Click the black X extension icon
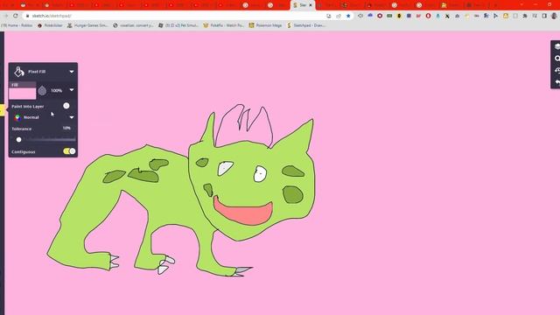This screenshot has width=560, height=315. [447, 16]
